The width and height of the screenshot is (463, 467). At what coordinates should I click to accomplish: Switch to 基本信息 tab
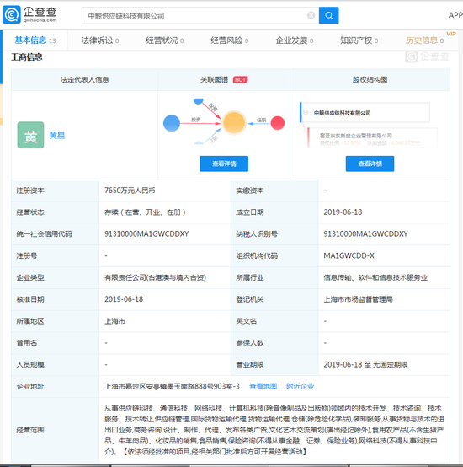35,40
